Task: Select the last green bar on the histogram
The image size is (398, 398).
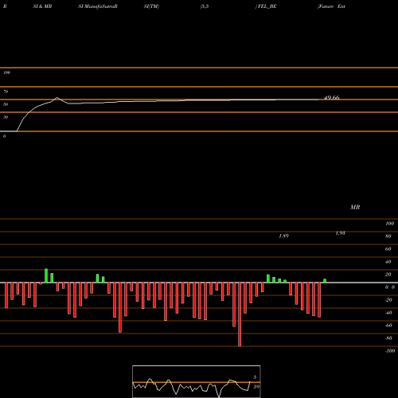Action: [x=325, y=281]
